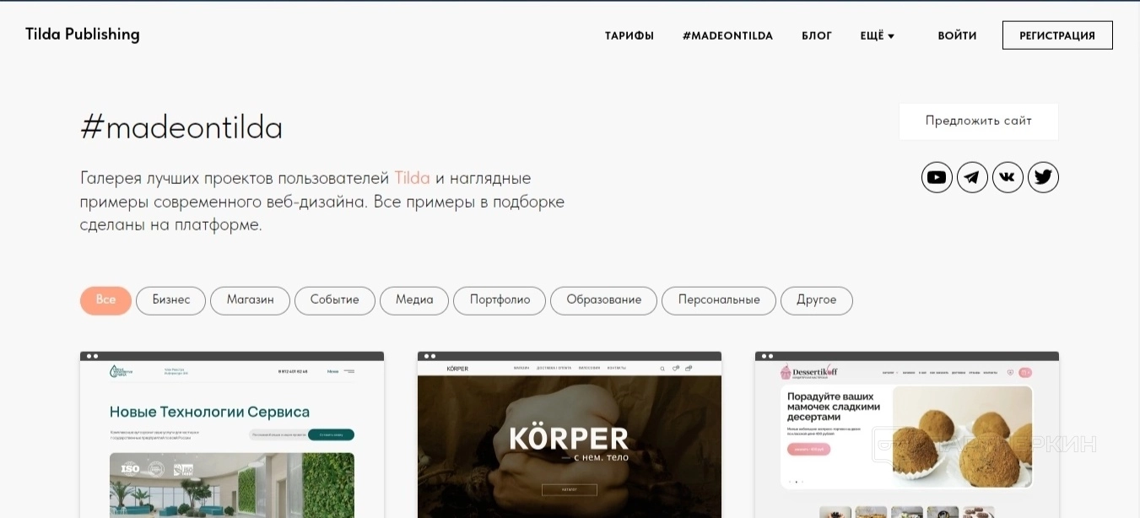1140x518 pixels.
Task: Open the Tilda link in description
Action: [413, 178]
